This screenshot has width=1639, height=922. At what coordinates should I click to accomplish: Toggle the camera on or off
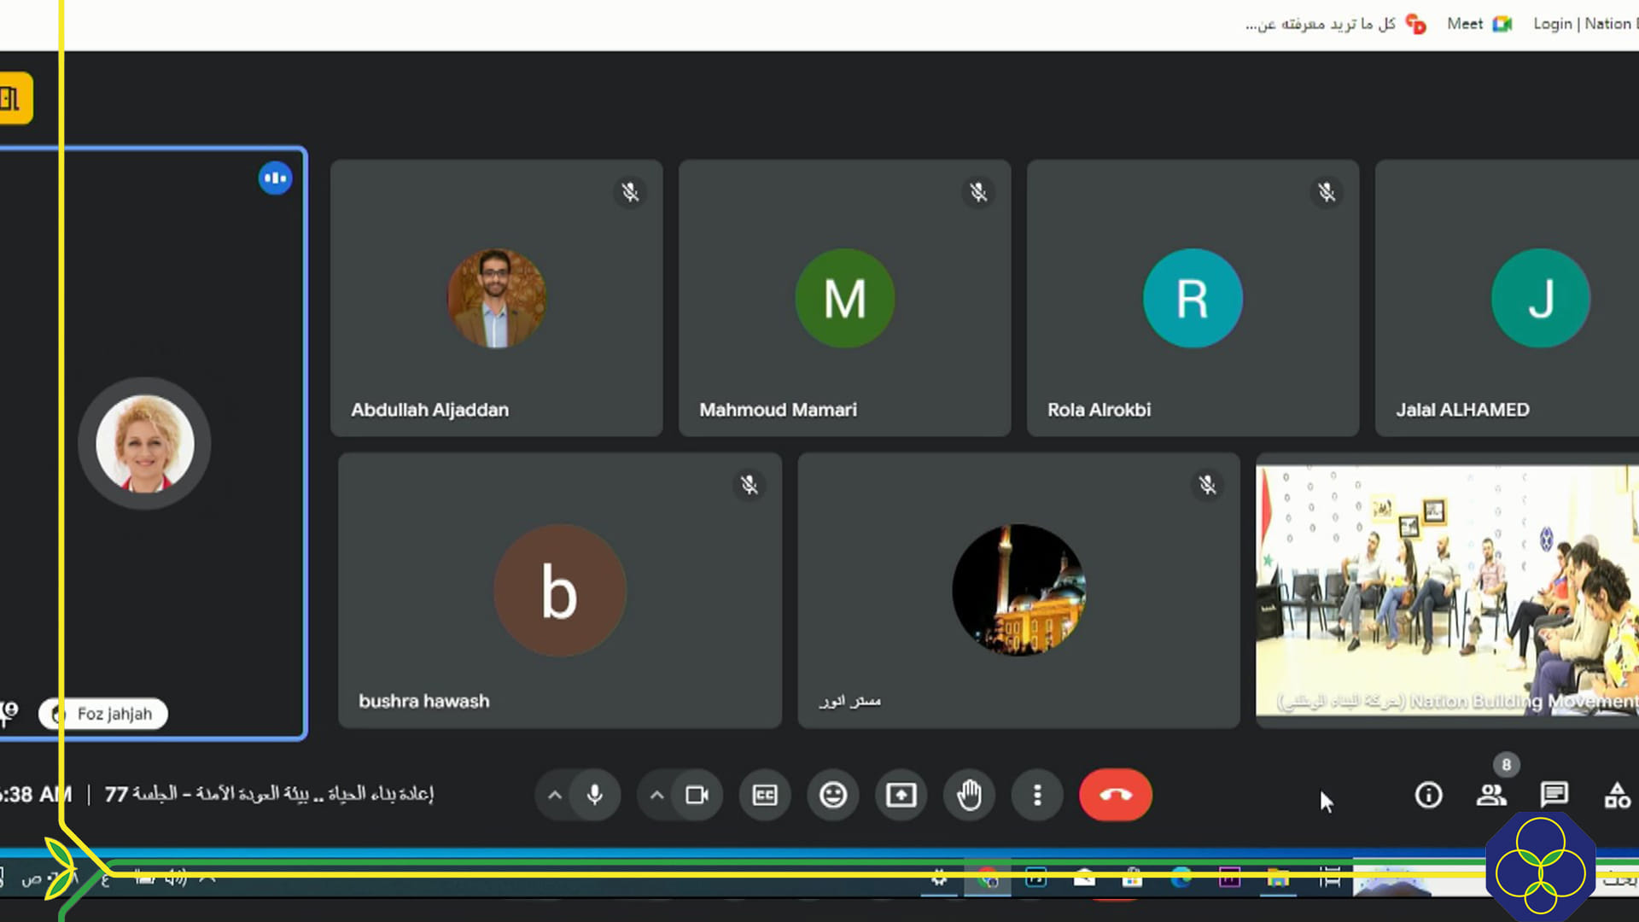tap(697, 795)
